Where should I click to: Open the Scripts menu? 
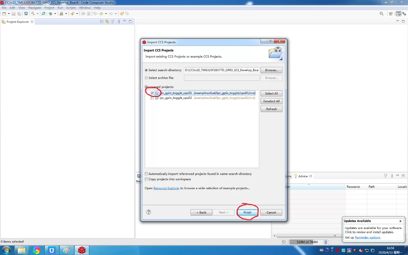(71, 8)
